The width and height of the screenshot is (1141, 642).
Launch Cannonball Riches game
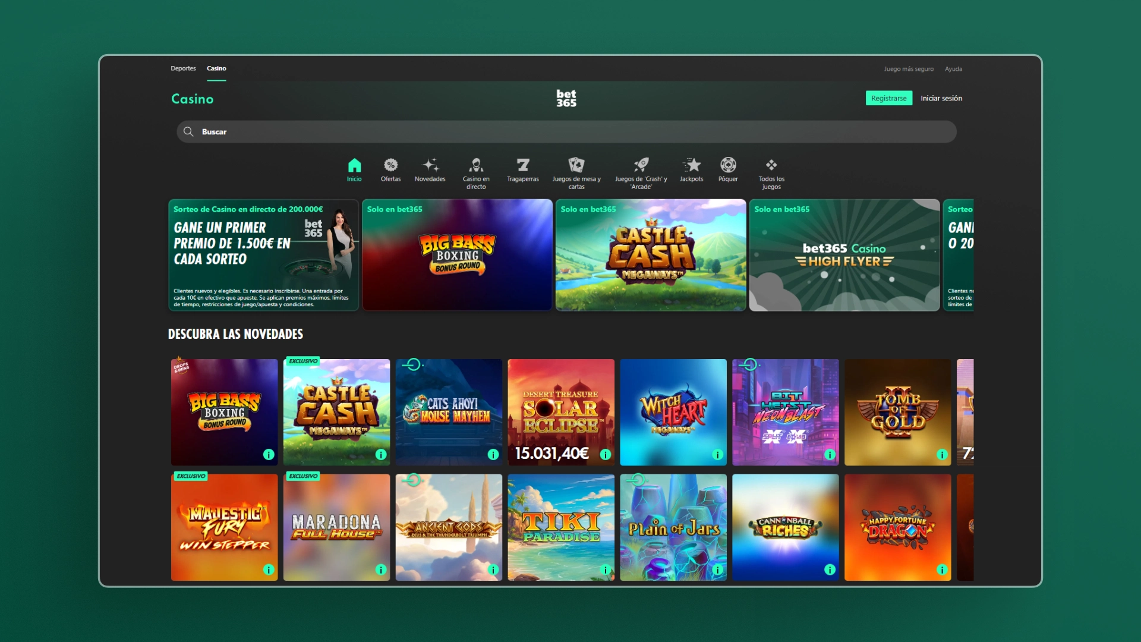click(786, 527)
